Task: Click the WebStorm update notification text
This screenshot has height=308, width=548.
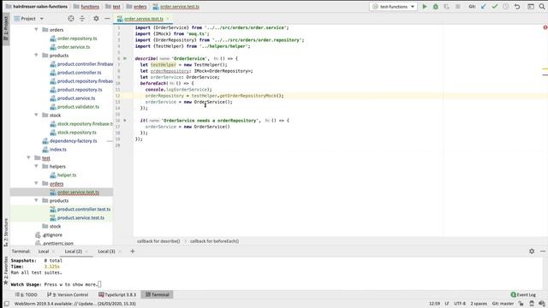Action: point(75,304)
